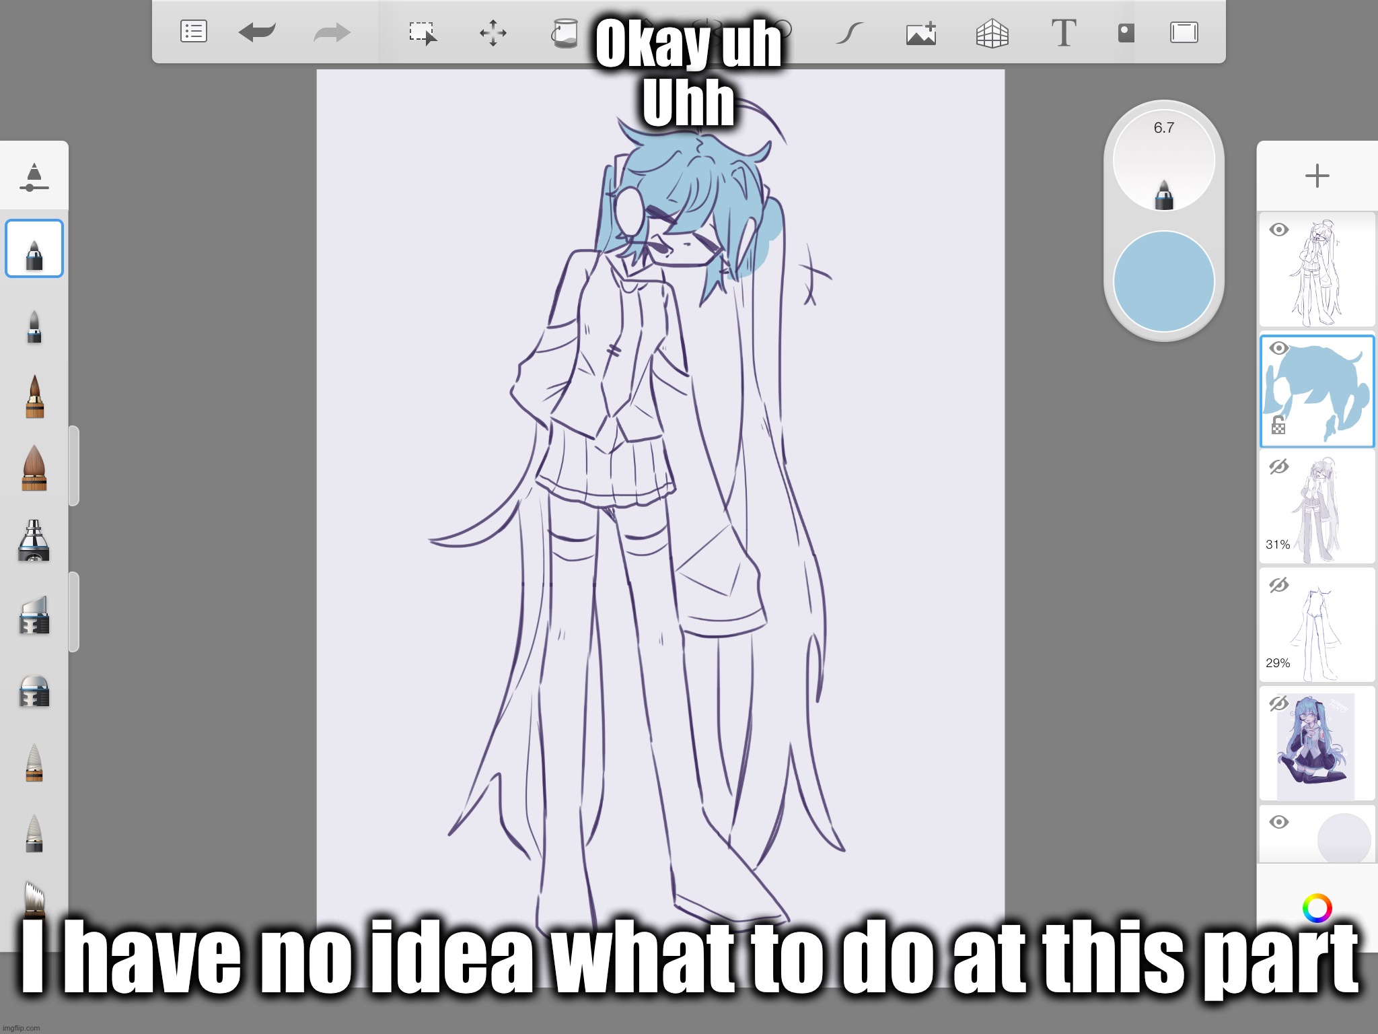The width and height of the screenshot is (1378, 1034).
Task: Adjust the 6.7 brush size puck
Action: (1163, 162)
